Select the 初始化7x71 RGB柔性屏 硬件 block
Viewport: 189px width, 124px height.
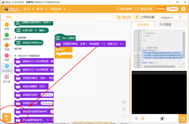(34, 61)
